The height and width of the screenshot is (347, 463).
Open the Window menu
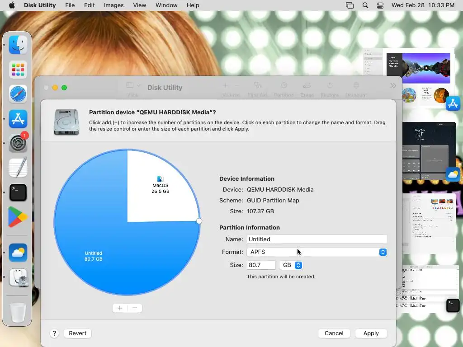coord(166,5)
